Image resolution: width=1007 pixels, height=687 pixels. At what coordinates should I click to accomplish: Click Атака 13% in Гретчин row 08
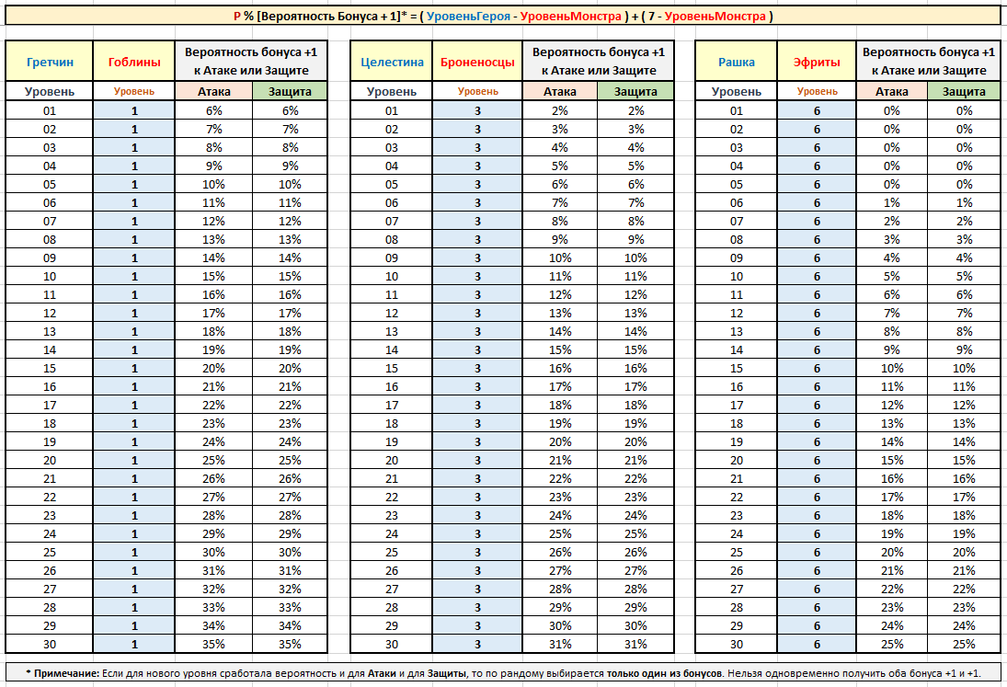click(x=214, y=239)
